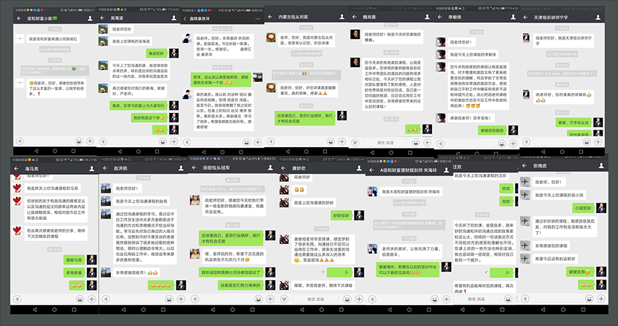Tap back arrow in 吴海波 chat
Image resolution: width=618 pixels, height=326 pixels.
pos(105,17)
